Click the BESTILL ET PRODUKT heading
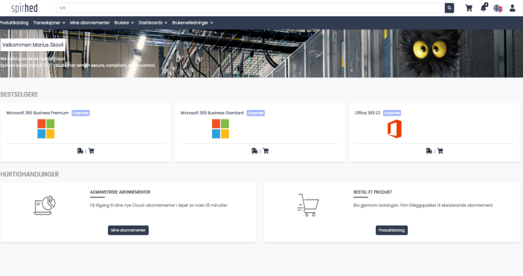 (x=373, y=192)
